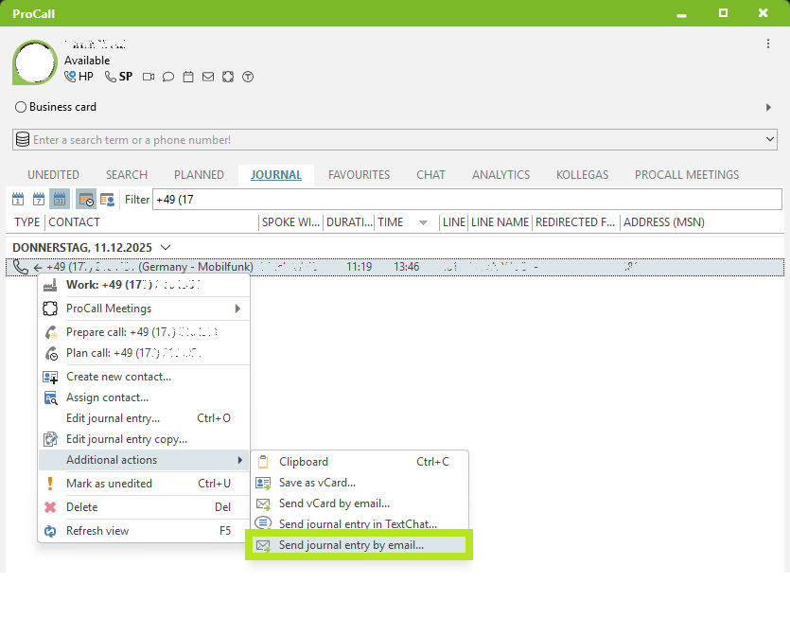Select the Business card radio button
Screen dimensions: 790x618
pyautogui.click(x=20, y=107)
